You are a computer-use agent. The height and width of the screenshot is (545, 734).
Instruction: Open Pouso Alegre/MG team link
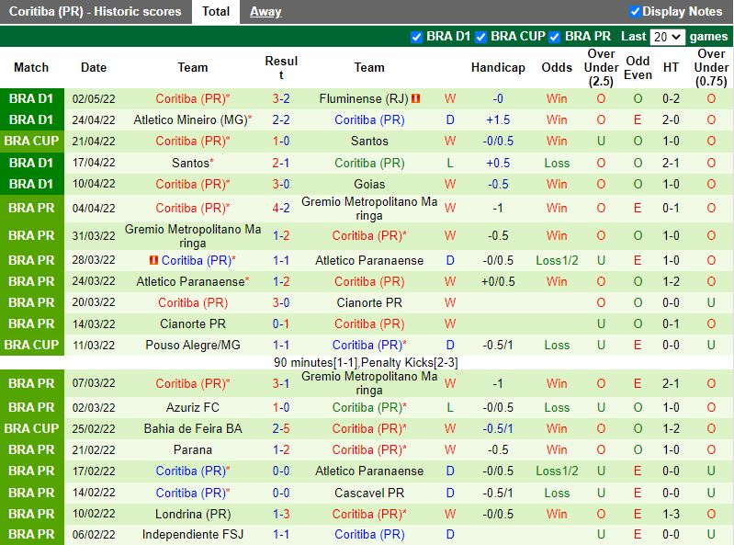(193, 345)
